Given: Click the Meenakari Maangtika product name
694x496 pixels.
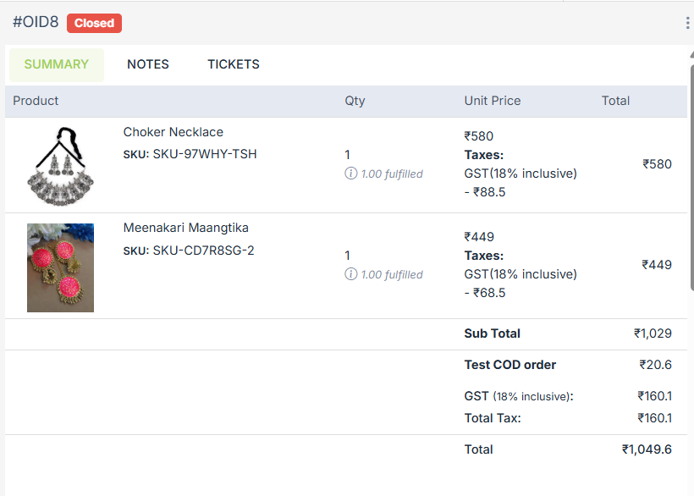Looking at the screenshot, I should tap(186, 228).
